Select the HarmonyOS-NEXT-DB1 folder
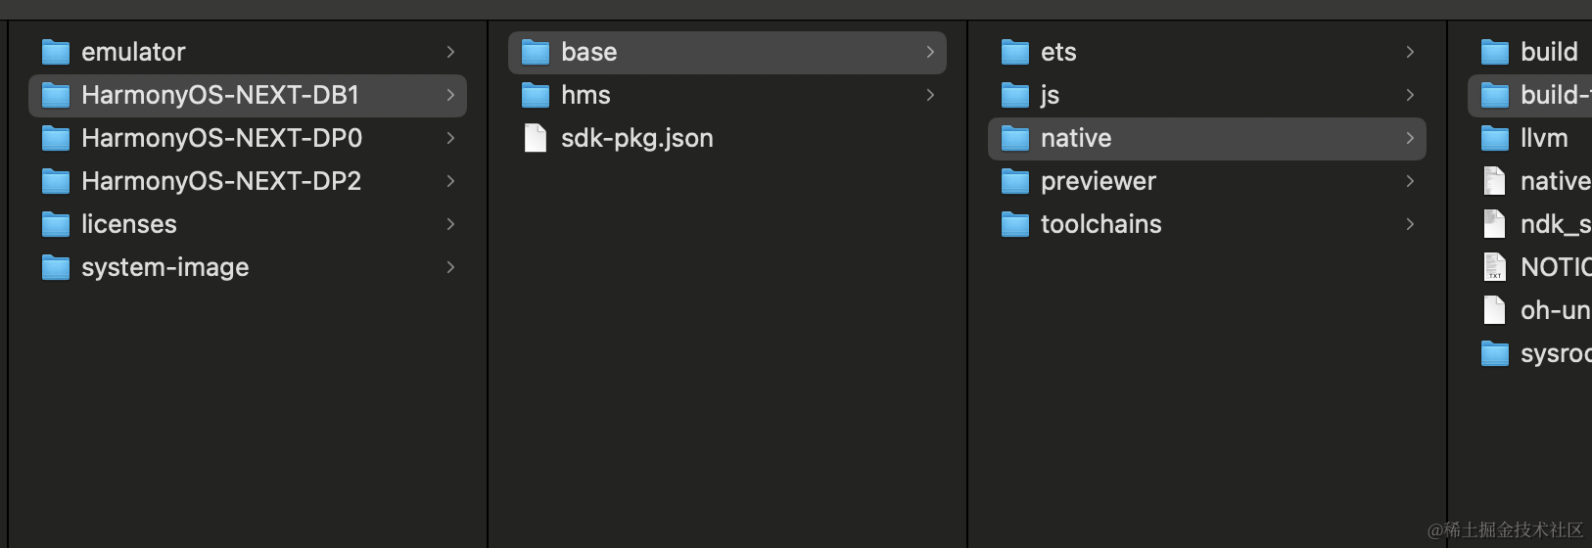 [x=220, y=95]
